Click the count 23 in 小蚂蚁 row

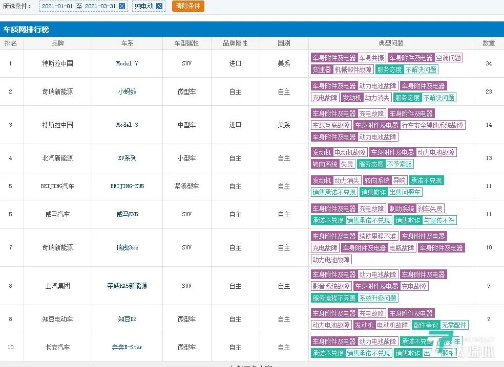point(489,91)
